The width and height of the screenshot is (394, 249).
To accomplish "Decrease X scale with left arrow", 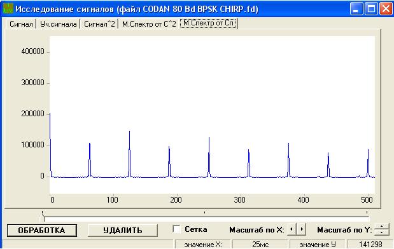I will (x=292, y=229).
